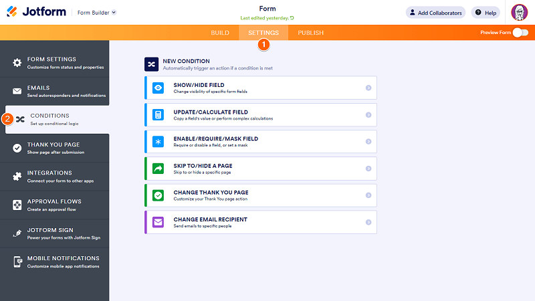Screen dimensions: 535x301
Task: Select SHOW/HIDE FIELD condition
Action: [261, 88]
